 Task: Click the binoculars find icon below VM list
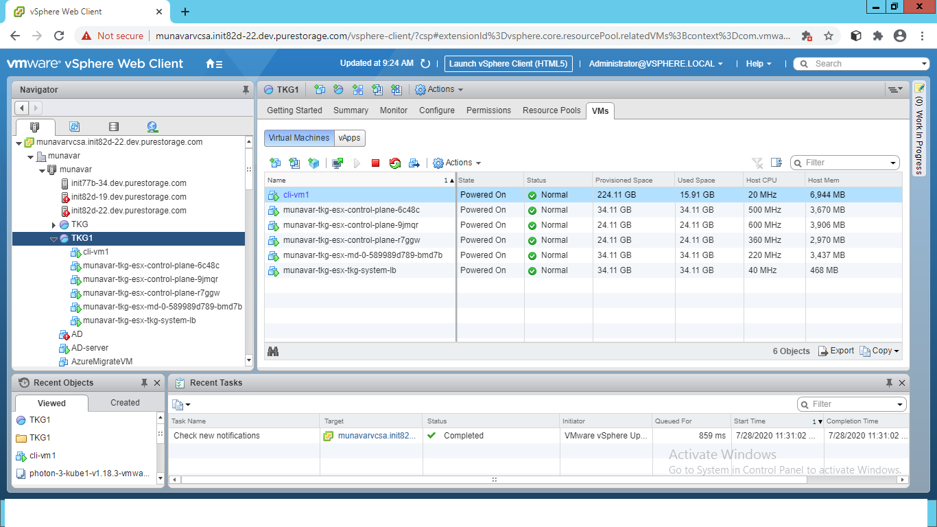click(273, 351)
